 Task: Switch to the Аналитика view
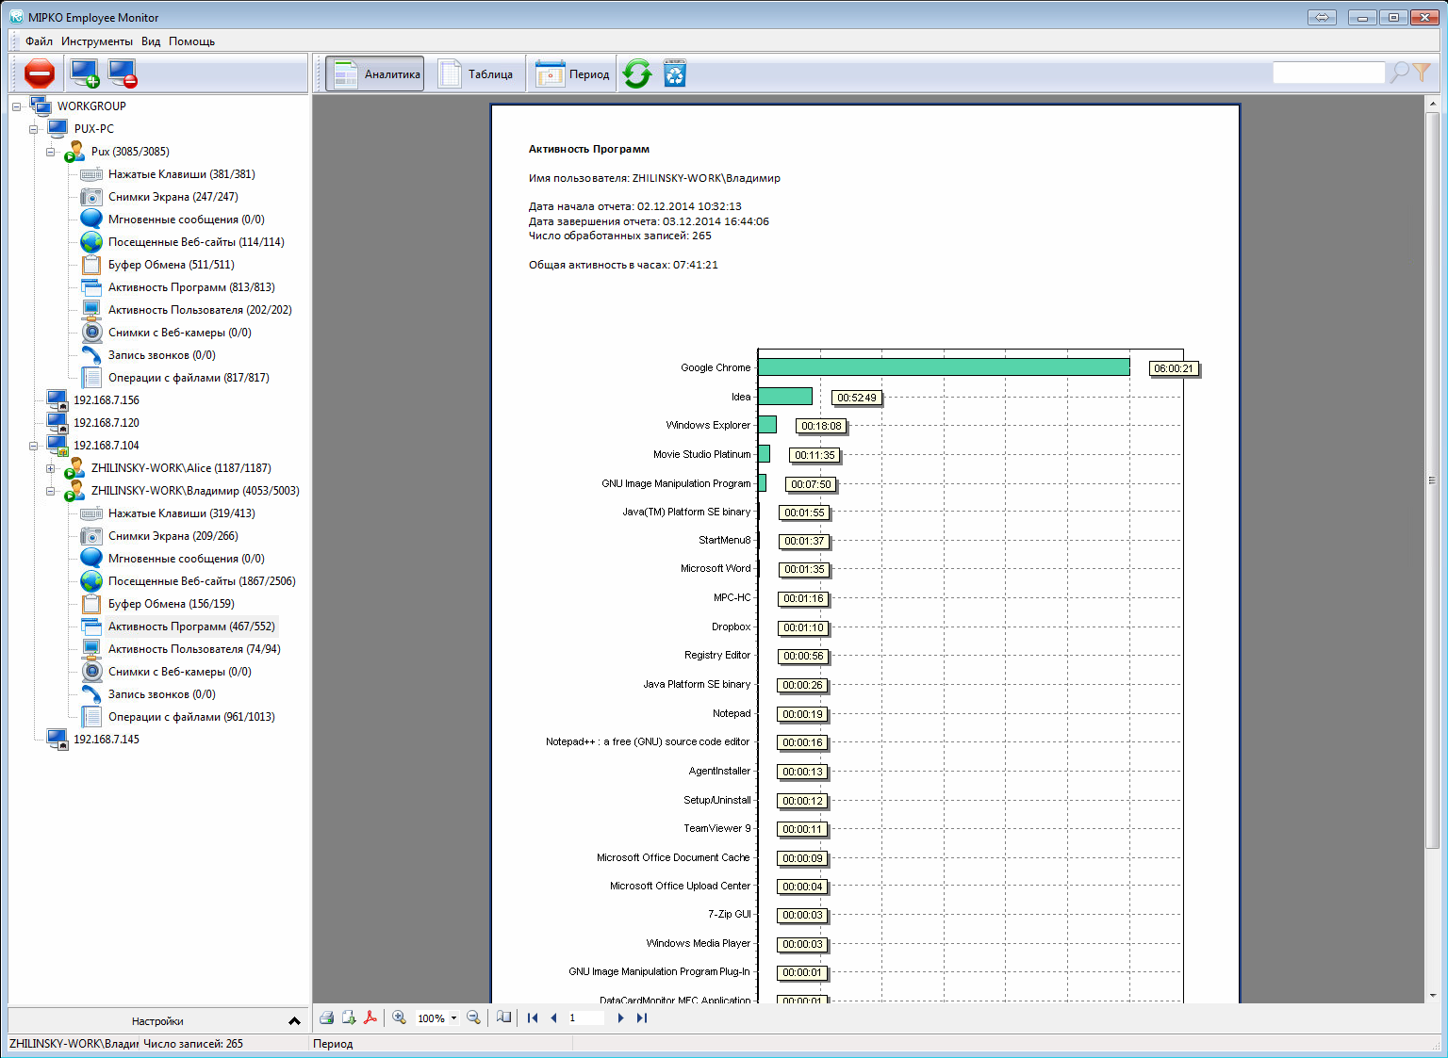[375, 73]
